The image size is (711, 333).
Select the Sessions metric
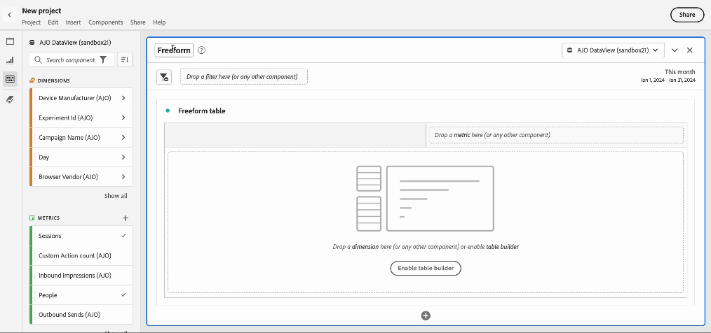(x=81, y=236)
